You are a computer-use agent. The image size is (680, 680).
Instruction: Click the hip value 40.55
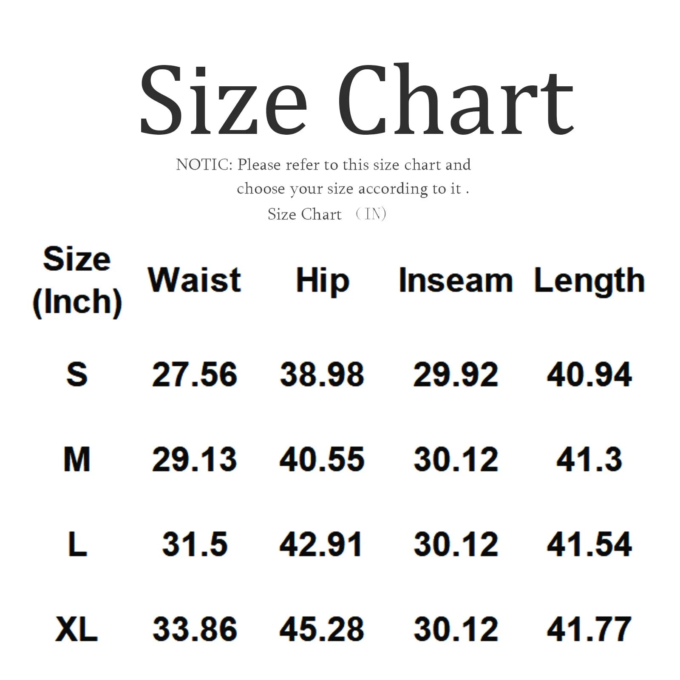tap(322, 459)
